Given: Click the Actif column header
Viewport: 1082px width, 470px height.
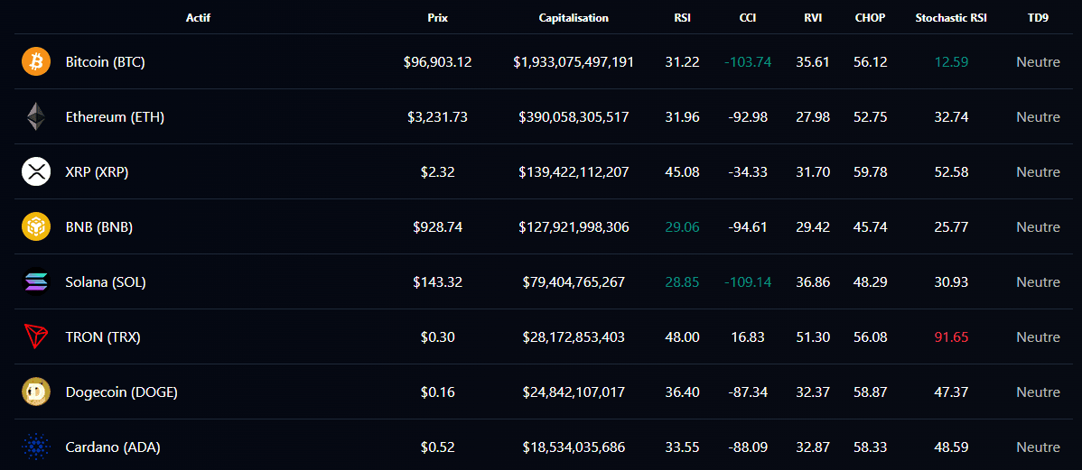Looking at the screenshot, I should tap(198, 18).
